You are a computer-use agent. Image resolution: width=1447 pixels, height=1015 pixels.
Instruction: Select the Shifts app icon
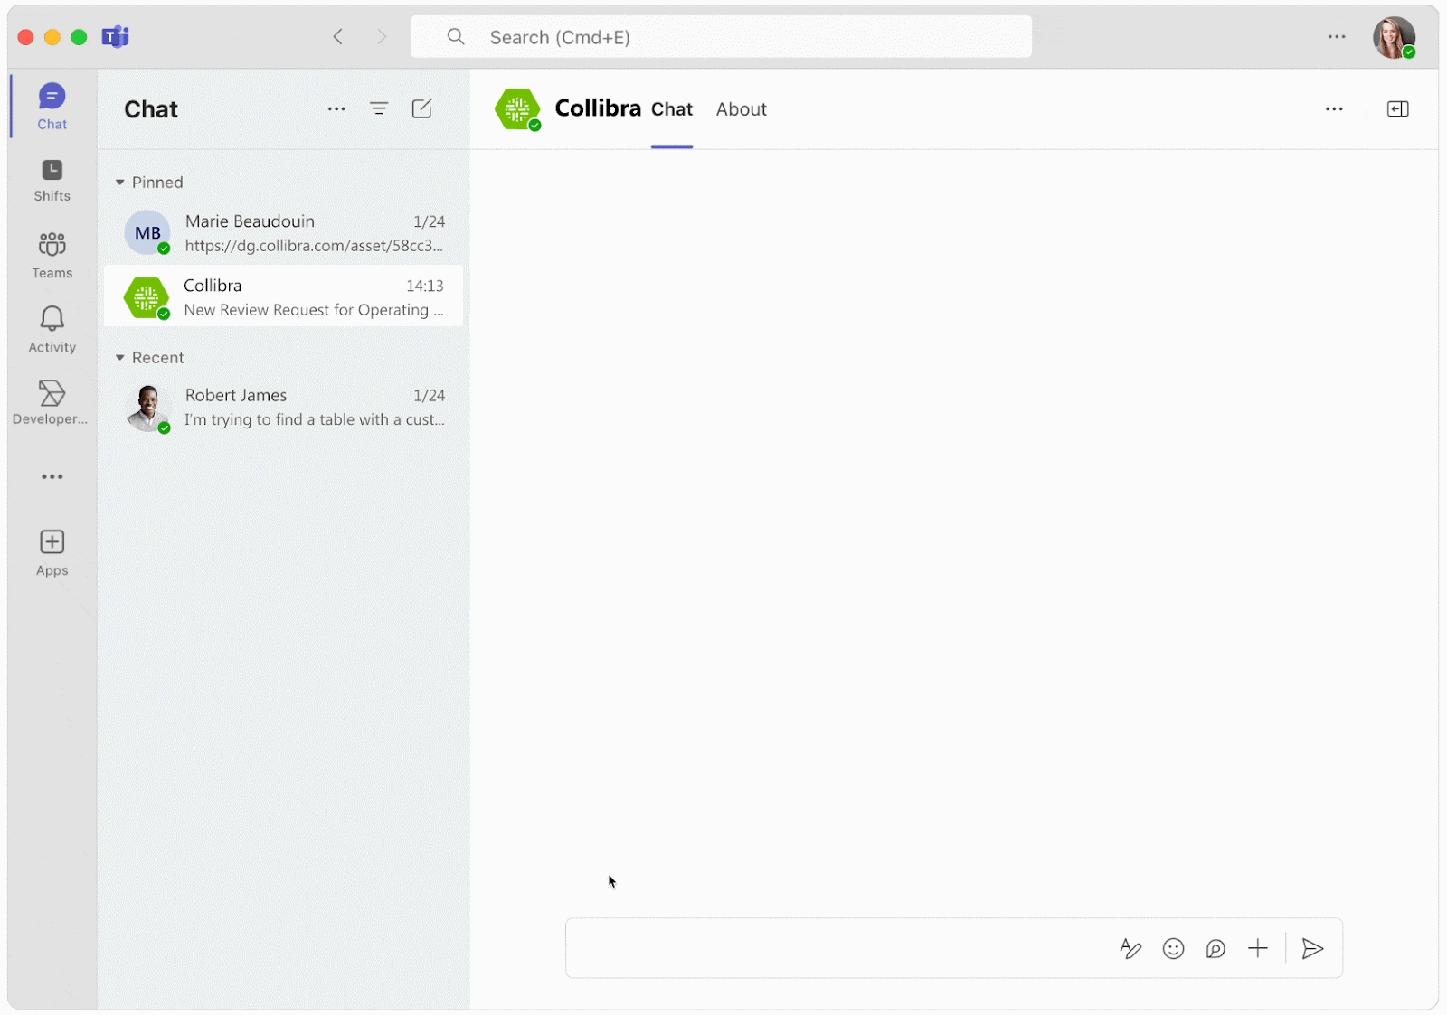tap(52, 180)
